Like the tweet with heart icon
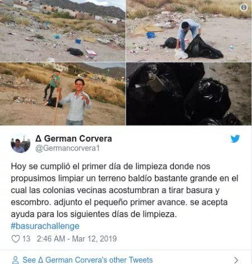252x264 pixels. (x=16, y=239)
